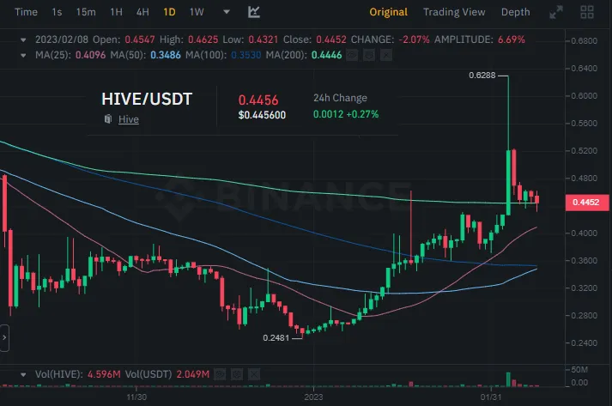This screenshot has width=612, height=406.
Task: Collapse the OHLC date info row
Action: (23, 39)
